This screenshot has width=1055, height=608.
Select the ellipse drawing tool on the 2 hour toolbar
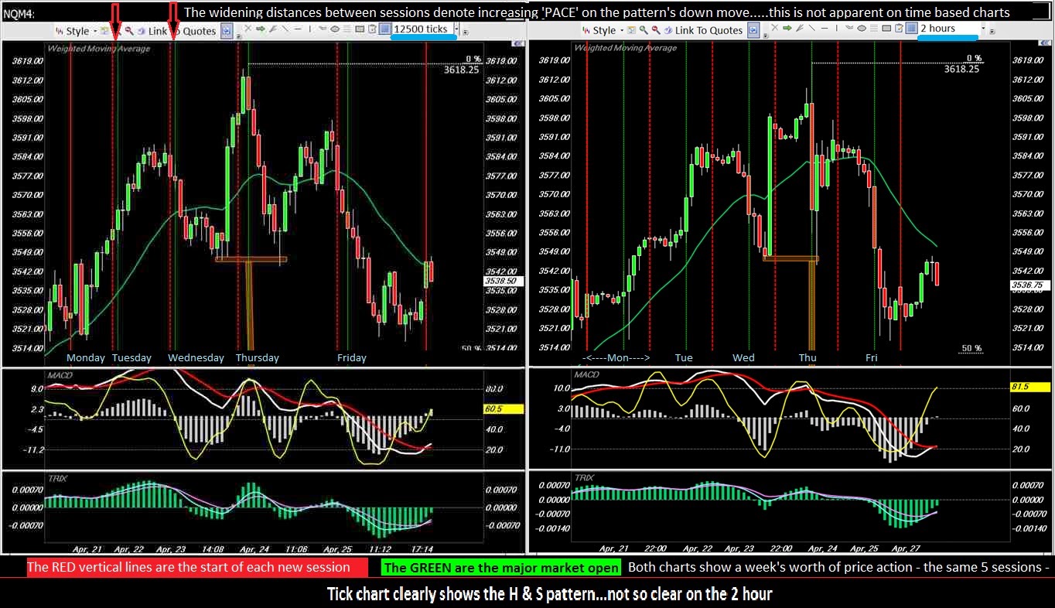pos(860,31)
